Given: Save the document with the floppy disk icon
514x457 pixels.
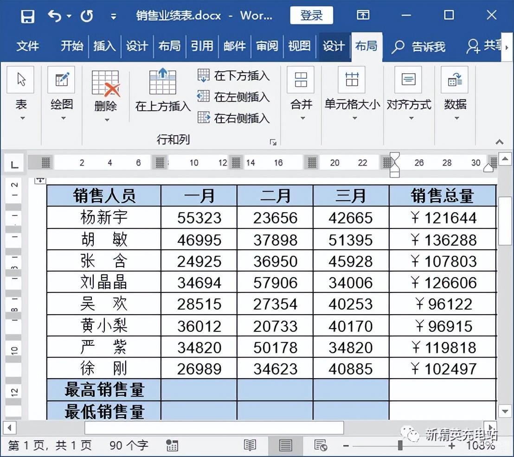Looking at the screenshot, I should tap(27, 16).
